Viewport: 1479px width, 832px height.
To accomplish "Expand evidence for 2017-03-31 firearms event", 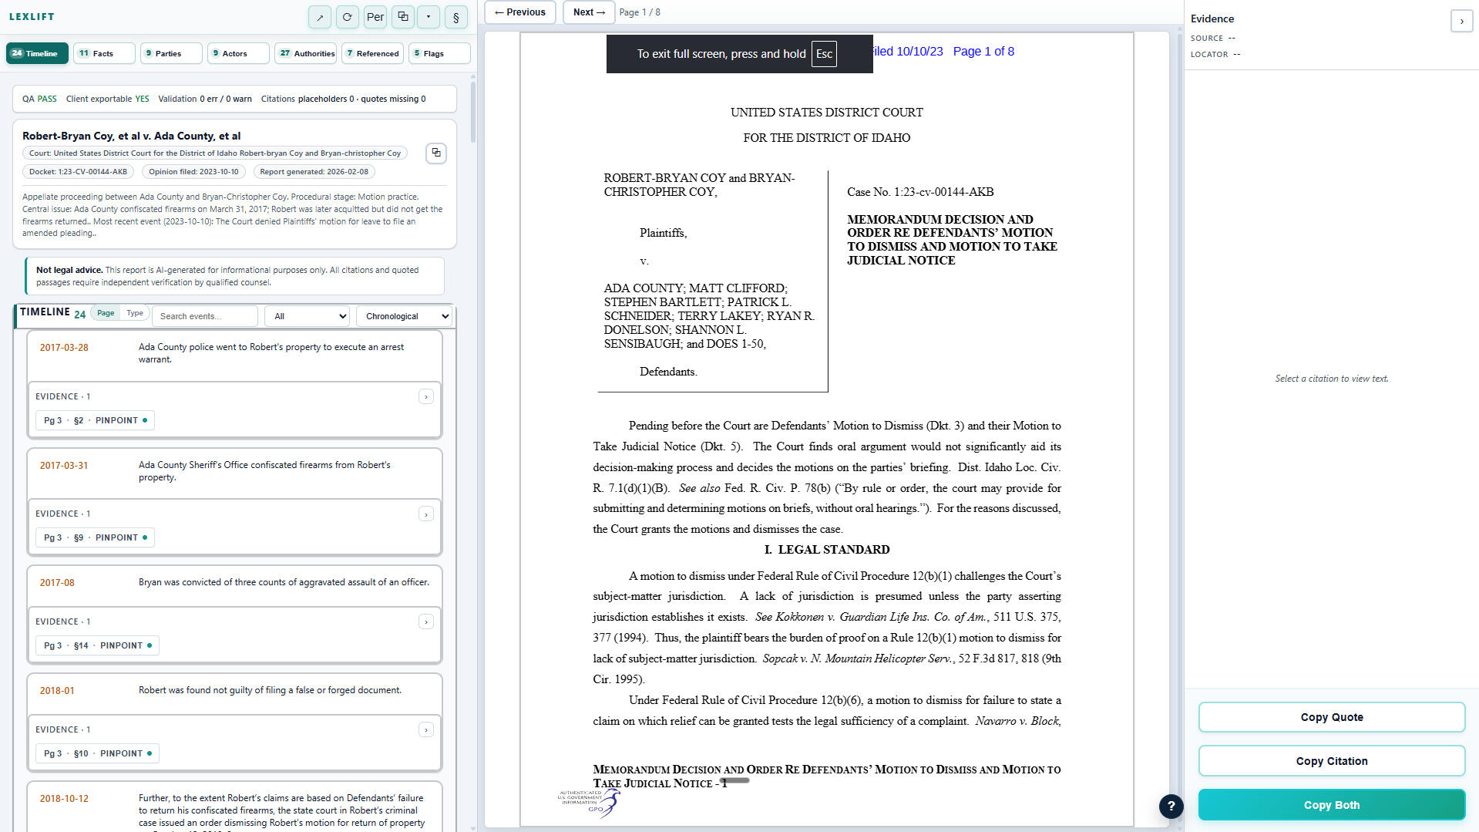I will [426, 514].
